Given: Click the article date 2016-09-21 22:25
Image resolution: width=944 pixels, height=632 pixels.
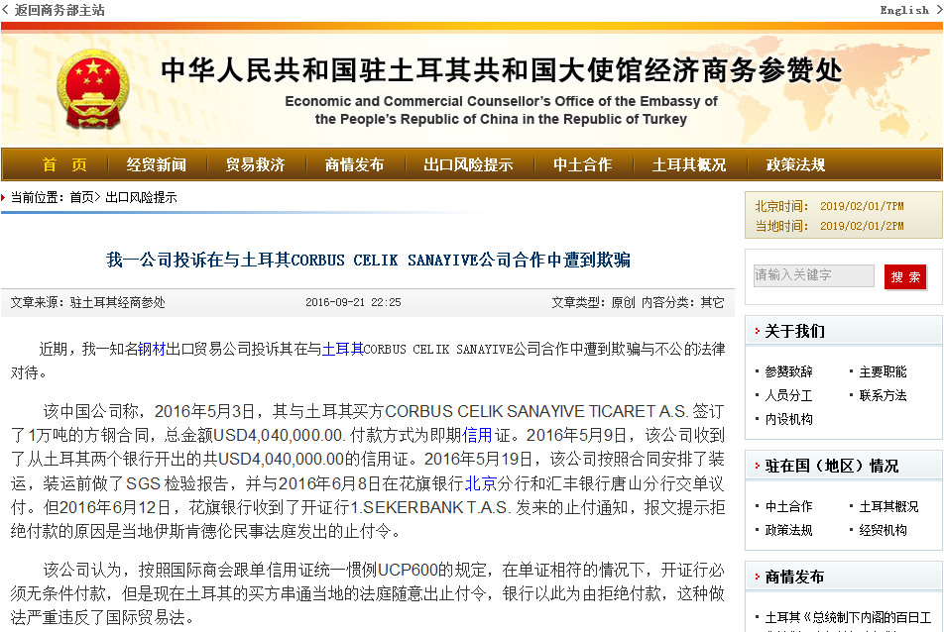Looking at the screenshot, I should point(353,302).
